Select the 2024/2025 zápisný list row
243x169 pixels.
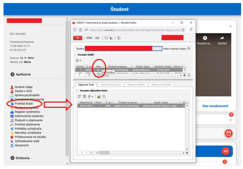point(128,106)
